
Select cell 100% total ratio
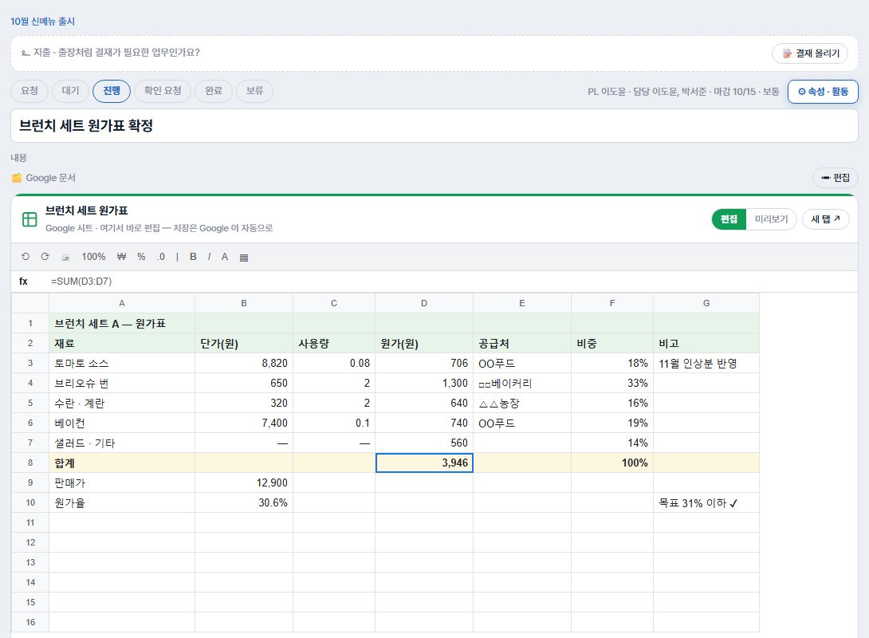611,463
